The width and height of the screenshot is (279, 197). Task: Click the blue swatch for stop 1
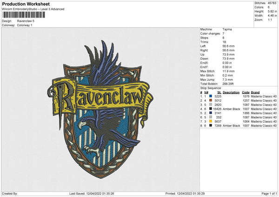point(211,96)
